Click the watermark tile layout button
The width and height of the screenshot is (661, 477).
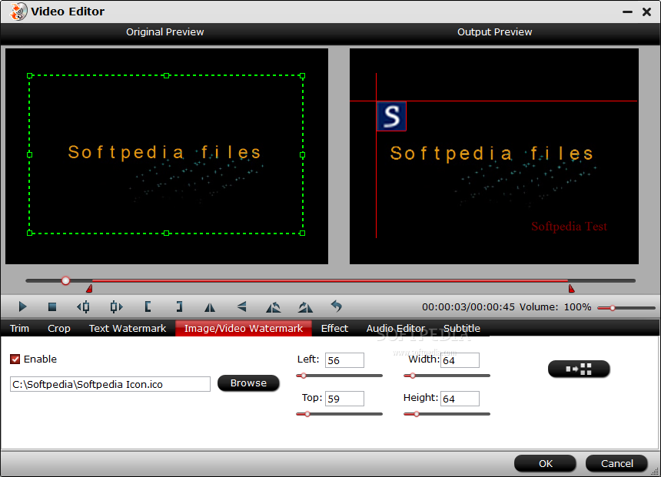click(x=579, y=369)
